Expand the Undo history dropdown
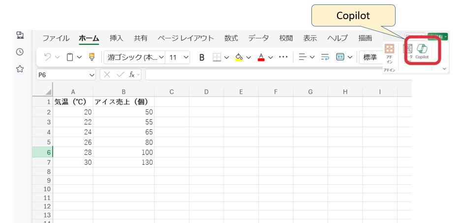 pyautogui.click(x=57, y=57)
